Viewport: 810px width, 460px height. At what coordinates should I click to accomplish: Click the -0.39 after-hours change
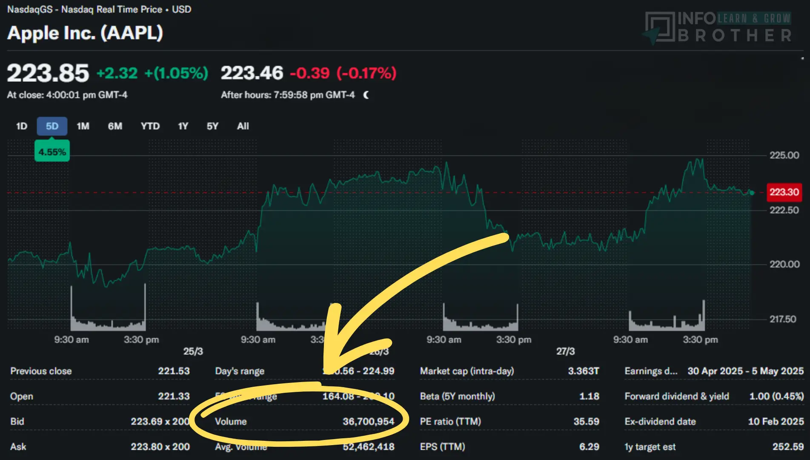point(310,73)
